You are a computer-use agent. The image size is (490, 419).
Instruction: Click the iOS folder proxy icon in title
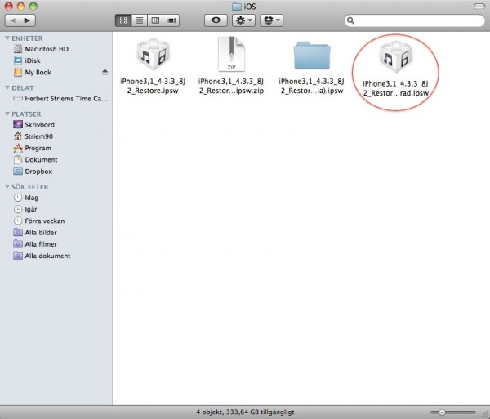(237, 7)
